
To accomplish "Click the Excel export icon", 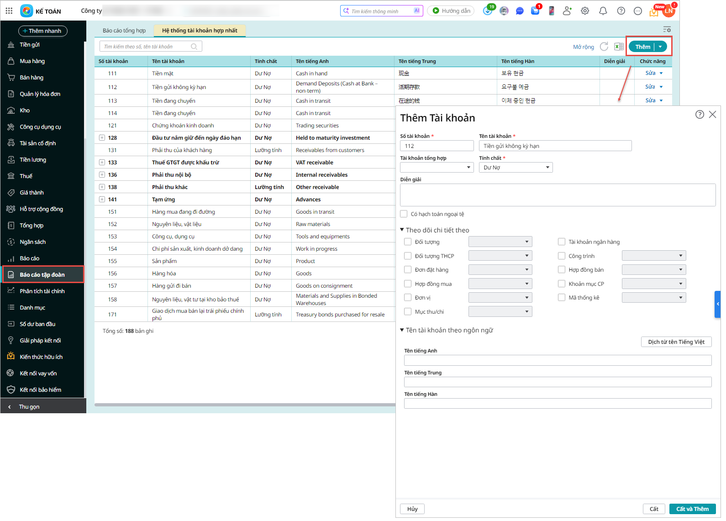I will (x=619, y=47).
